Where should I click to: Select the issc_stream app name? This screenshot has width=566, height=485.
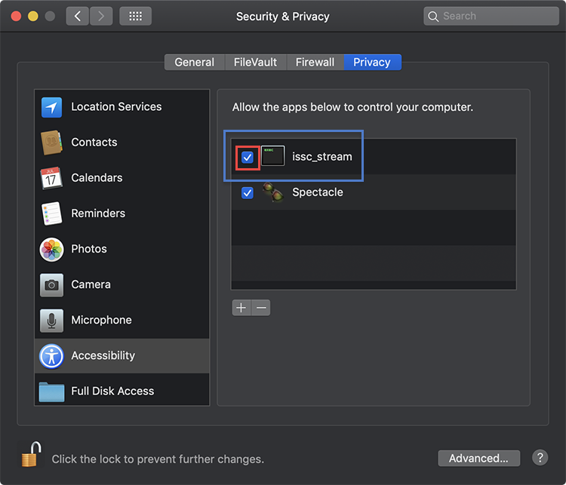point(322,157)
